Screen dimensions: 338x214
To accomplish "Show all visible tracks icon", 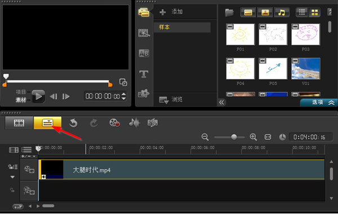I will click(x=14, y=150).
